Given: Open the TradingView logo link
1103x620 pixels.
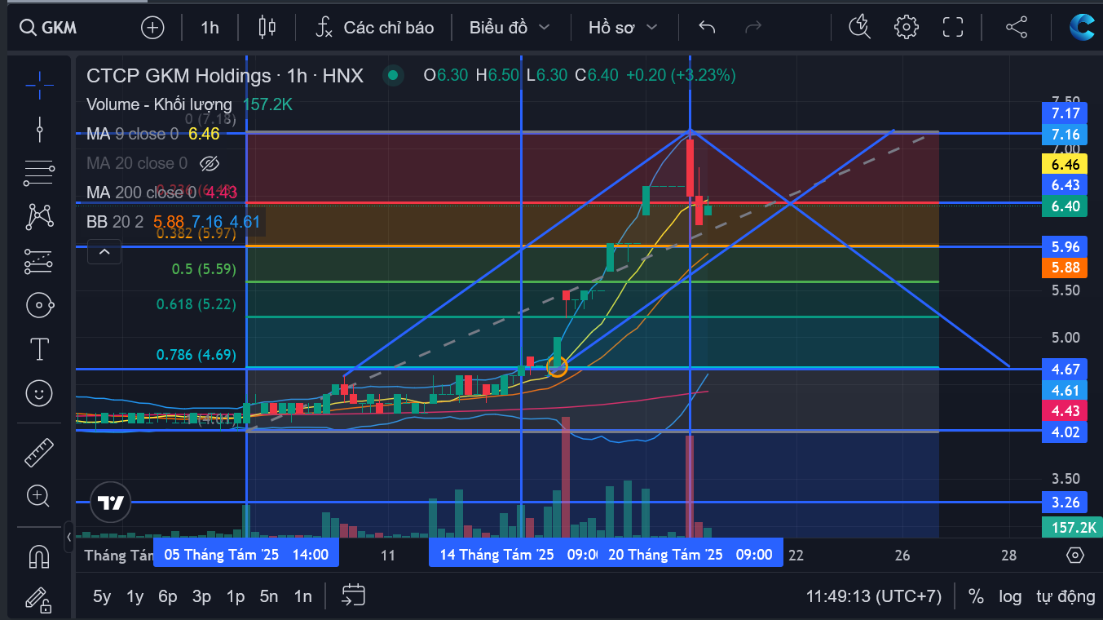Looking at the screenshot, I should click(x=110, y=503).
